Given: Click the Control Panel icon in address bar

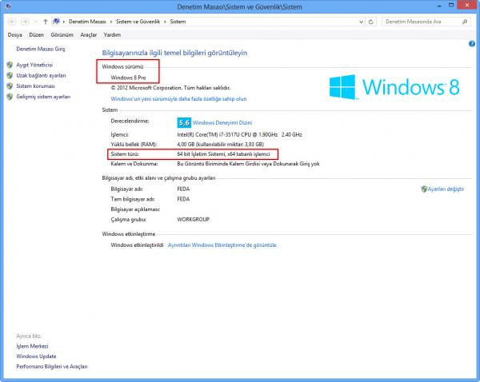Looking at the screenshot, I should tap(56, 22).
